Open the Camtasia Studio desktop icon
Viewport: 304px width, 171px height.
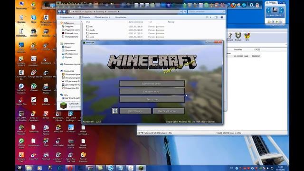coord(21,61)
